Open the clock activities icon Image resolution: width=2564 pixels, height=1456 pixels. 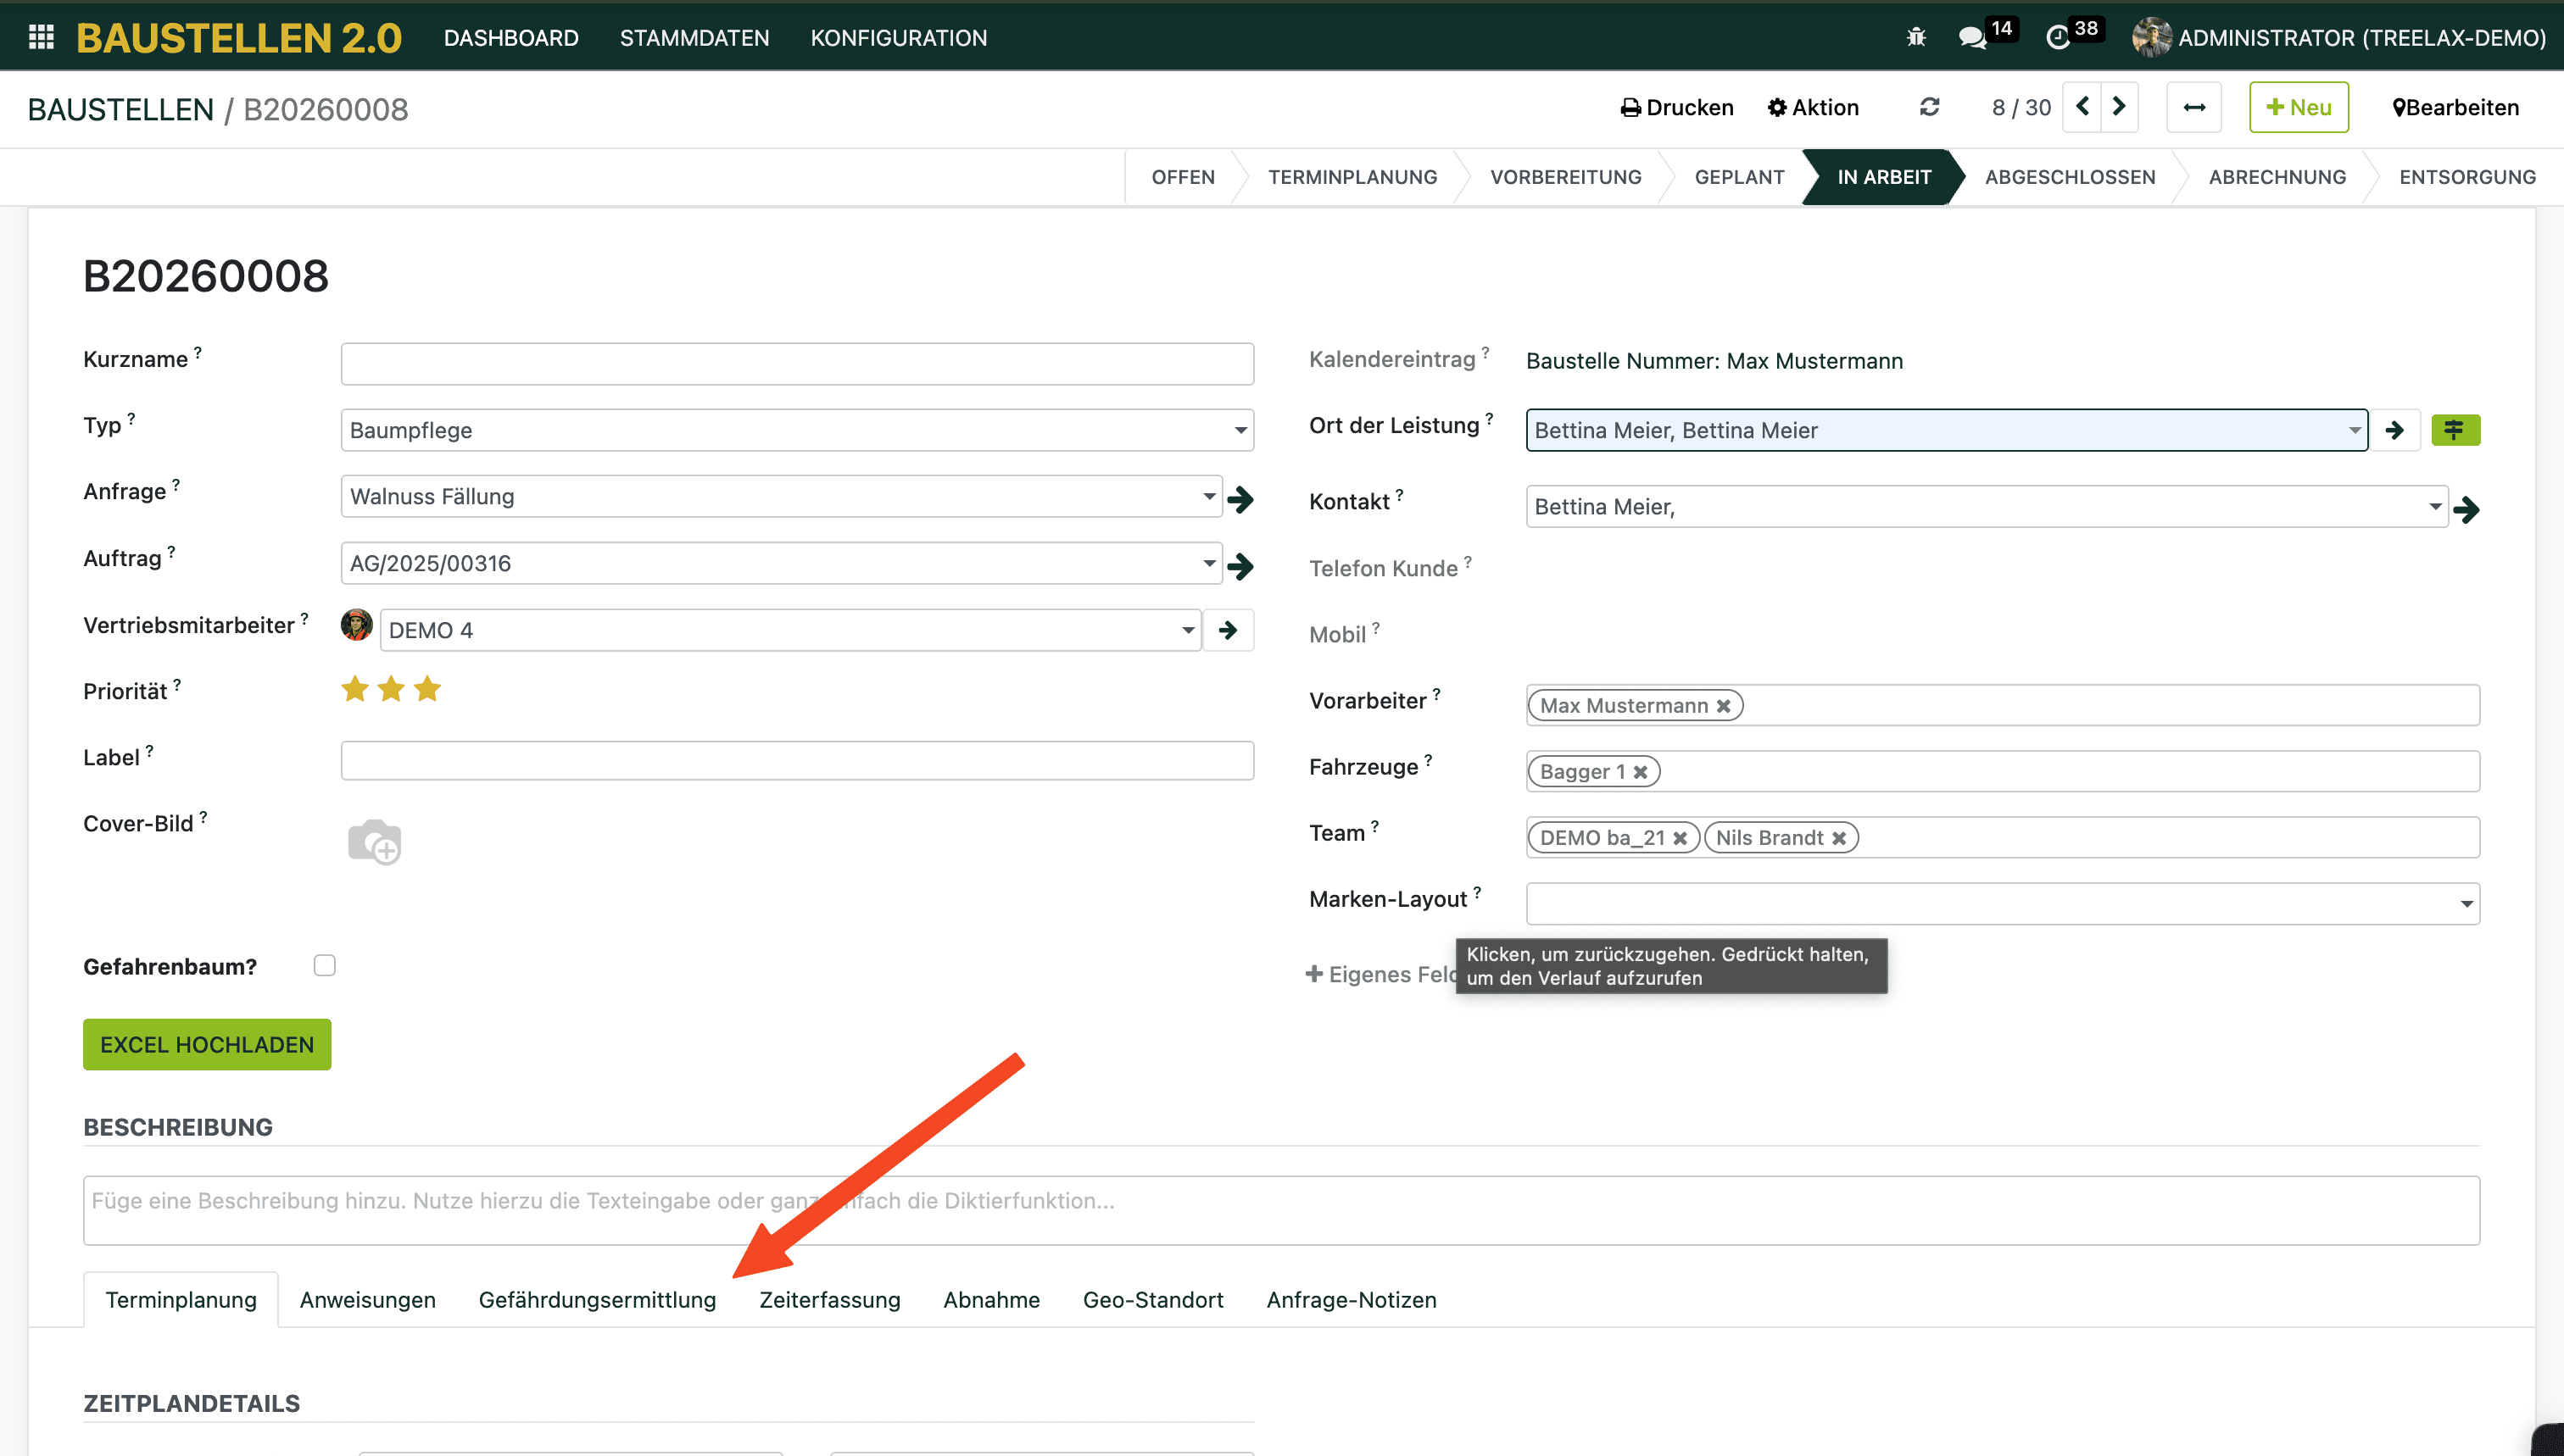(x=2057, y=38)
